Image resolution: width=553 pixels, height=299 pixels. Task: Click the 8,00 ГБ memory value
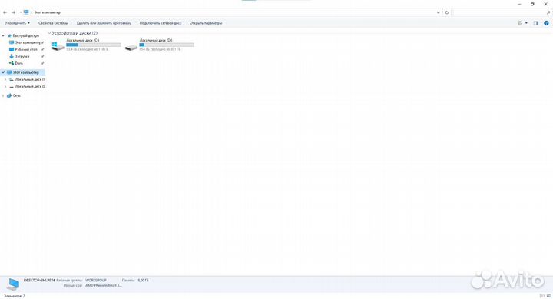click(143, 281)
